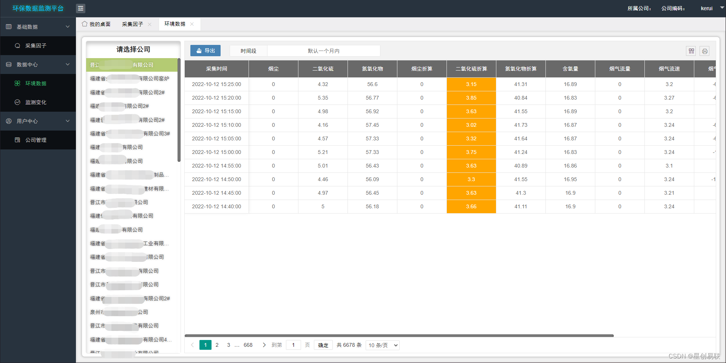Click the company list vertical scrollbar

(x=179, y=110)
